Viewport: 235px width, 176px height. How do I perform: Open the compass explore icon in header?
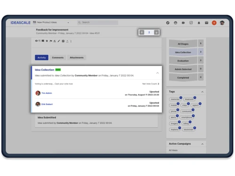coord(168,23)
